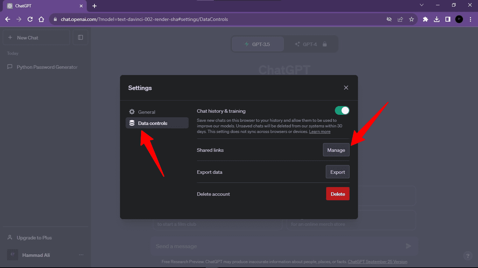
Task: Select the Data controls tab
Action: tap(157, 123)
